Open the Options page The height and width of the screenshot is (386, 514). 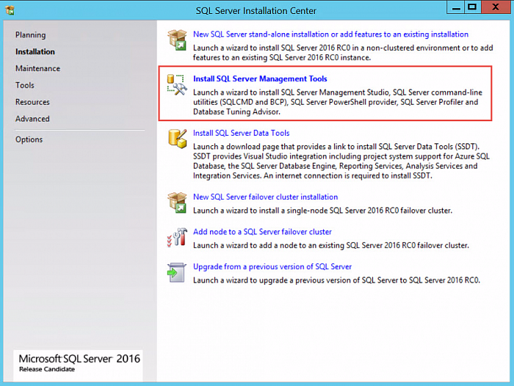pos(29,139)
